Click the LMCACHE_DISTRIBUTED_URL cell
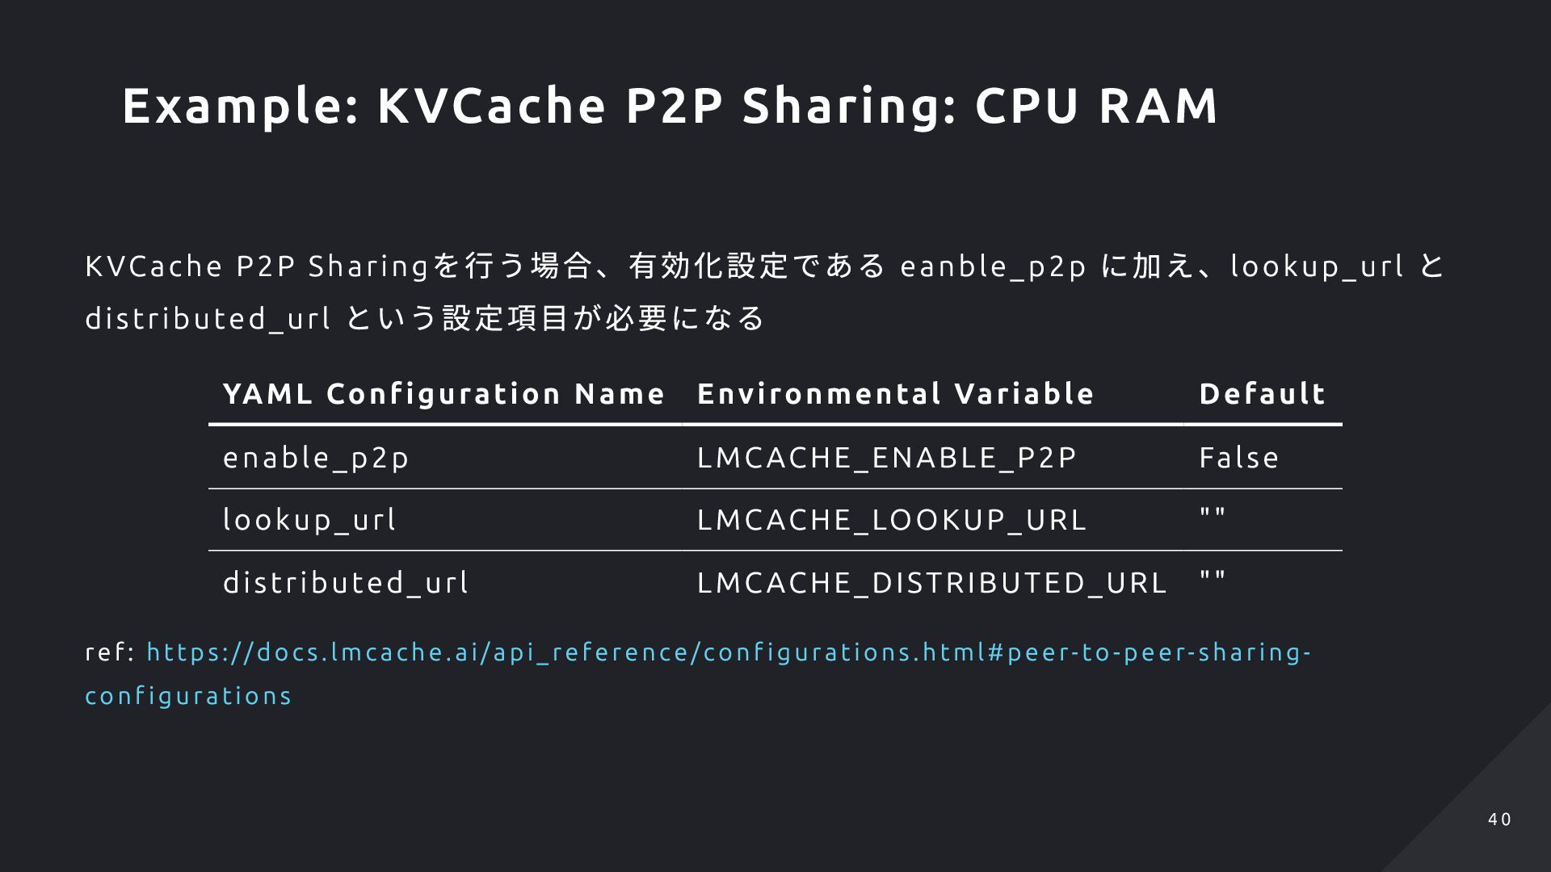The height and width of the screenshot is (872, 1551). point(932,582)
